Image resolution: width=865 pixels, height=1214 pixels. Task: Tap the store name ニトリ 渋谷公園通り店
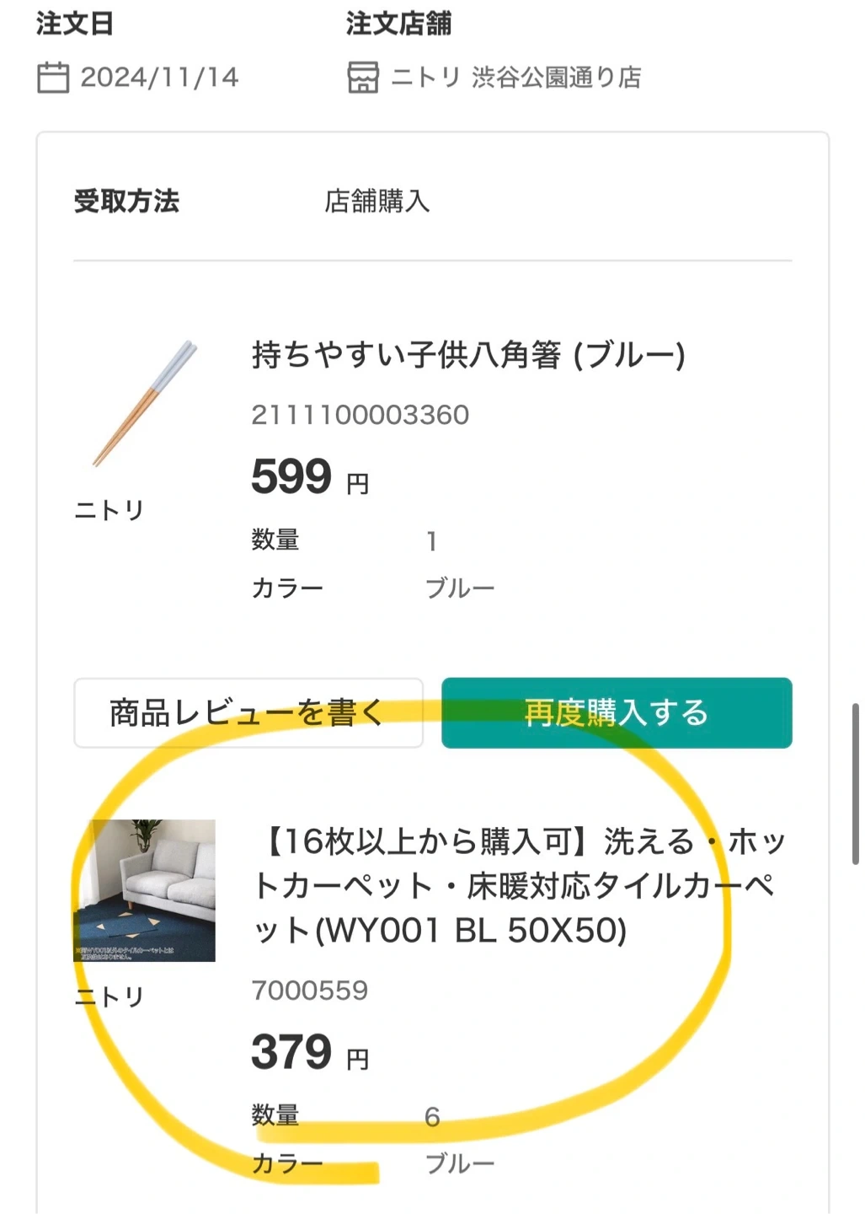pyautogui.click(x=516, y=78)
